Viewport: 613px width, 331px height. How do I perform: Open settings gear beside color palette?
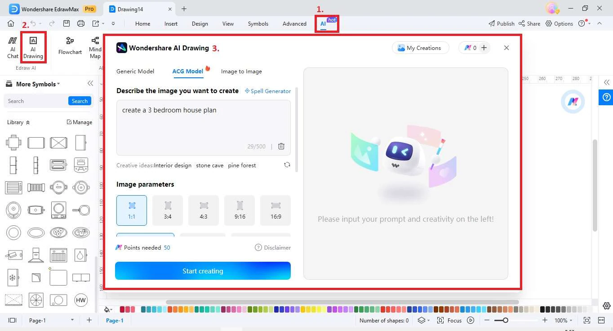(x=607, y=306)
